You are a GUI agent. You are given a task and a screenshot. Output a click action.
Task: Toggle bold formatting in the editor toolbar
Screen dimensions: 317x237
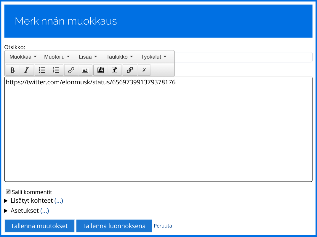12,70
